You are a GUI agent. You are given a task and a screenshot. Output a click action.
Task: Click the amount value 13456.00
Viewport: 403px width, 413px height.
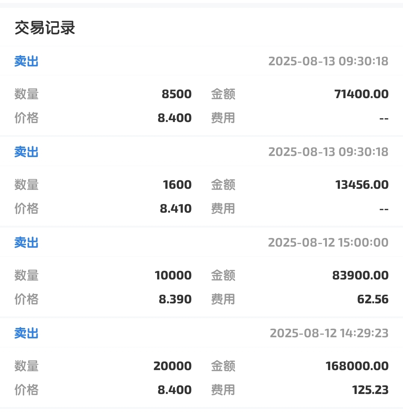362,185
